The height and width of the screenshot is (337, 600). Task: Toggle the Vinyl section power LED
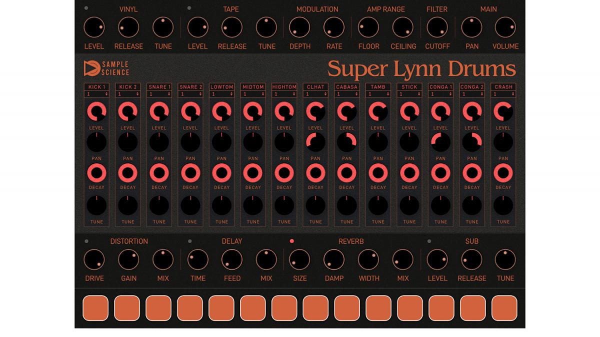86,8
